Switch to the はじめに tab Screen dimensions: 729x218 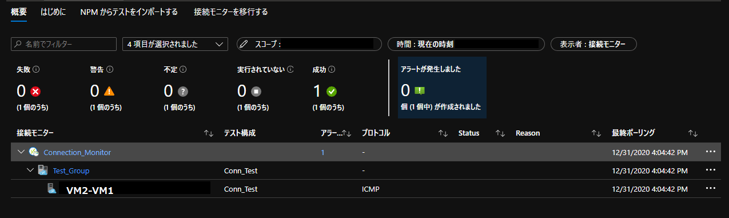[x=53, y=11]
